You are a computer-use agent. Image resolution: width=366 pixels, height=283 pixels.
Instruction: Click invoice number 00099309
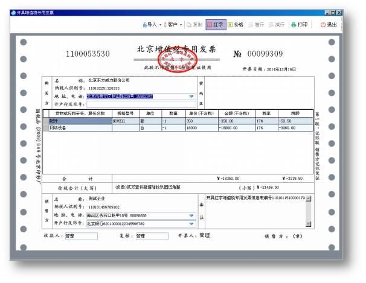[265, 54]
